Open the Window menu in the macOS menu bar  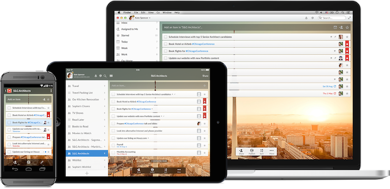point(167,12)
